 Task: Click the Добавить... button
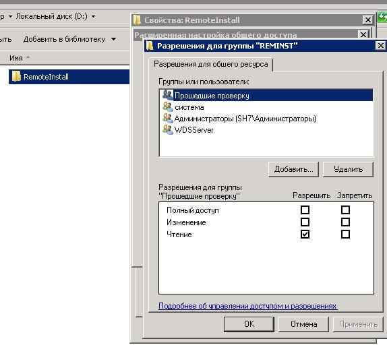point(293,169)
